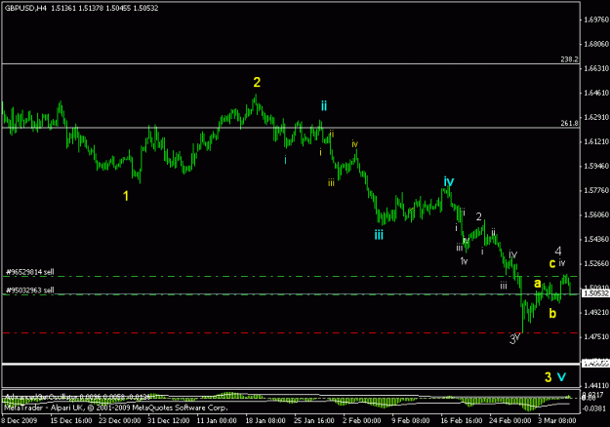The height and width of the screenshot is (427, 610).
Task: Click the 1.59460 price axis label
Action: pyautogui.click(x=596, y=167)
